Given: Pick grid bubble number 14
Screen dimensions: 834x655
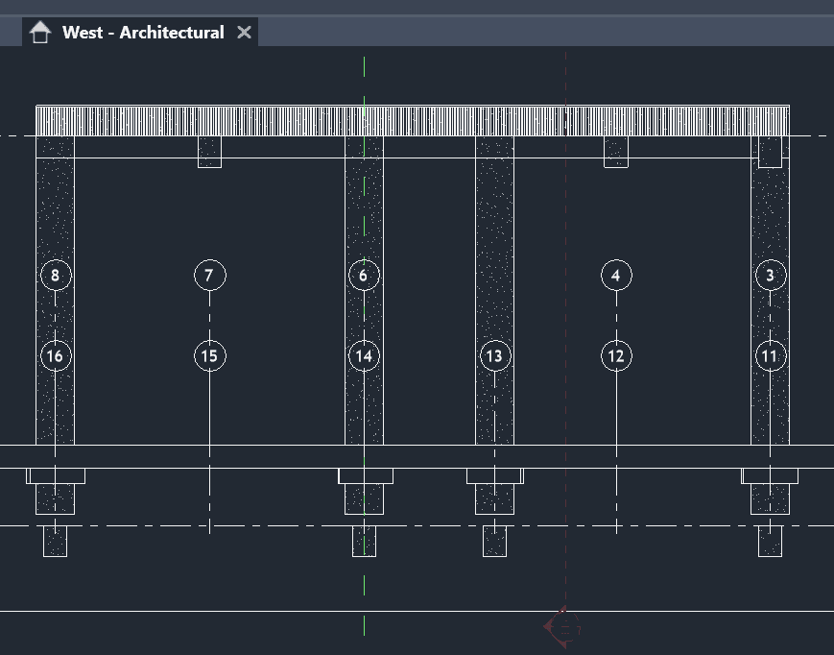Looking at the screenshot, I should [363, 356].
